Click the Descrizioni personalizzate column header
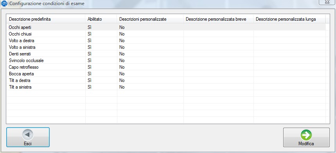This screenshot has width=336, height=153. pos(150,19)
